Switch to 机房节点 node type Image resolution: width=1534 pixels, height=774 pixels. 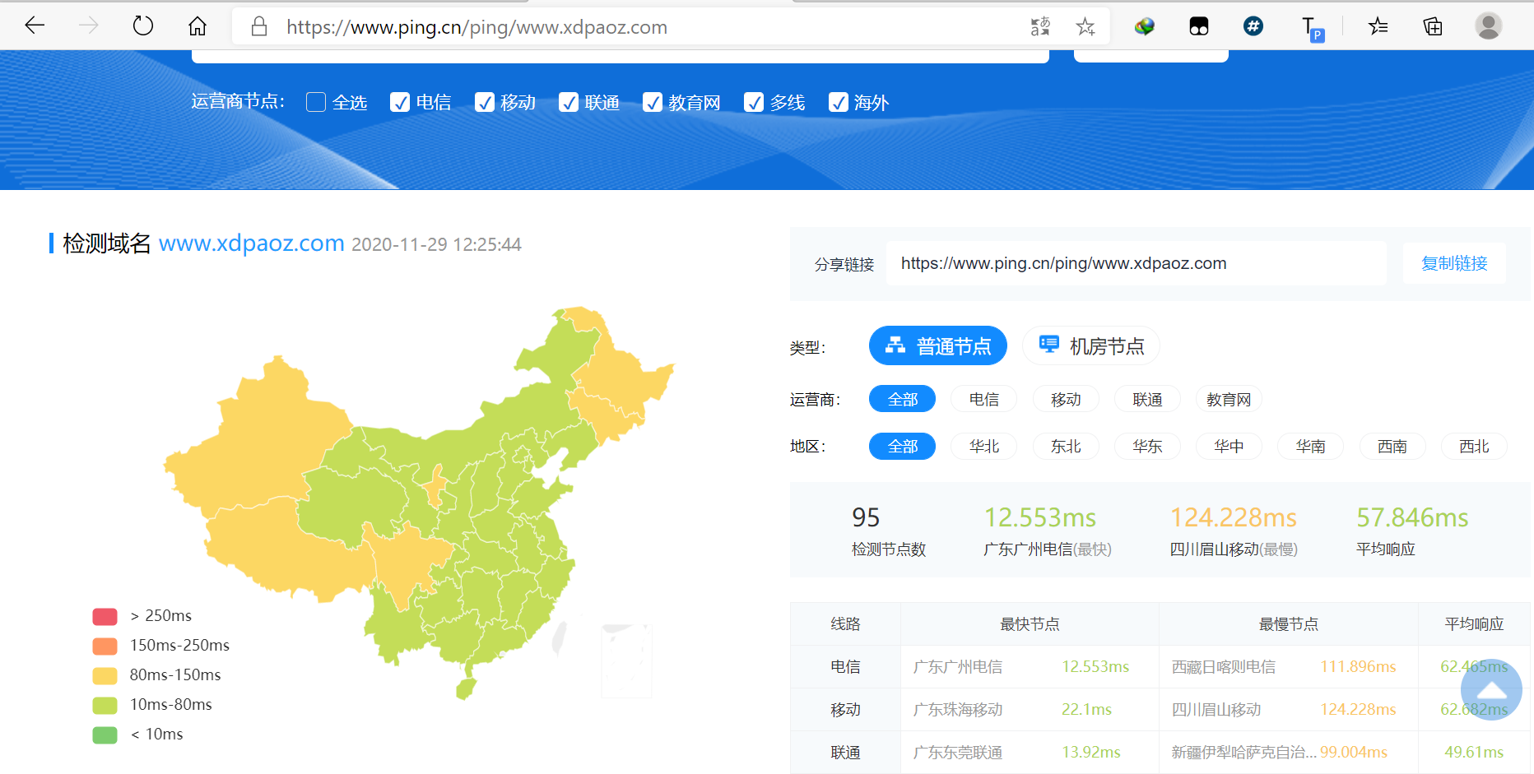tap(1091, 346)
